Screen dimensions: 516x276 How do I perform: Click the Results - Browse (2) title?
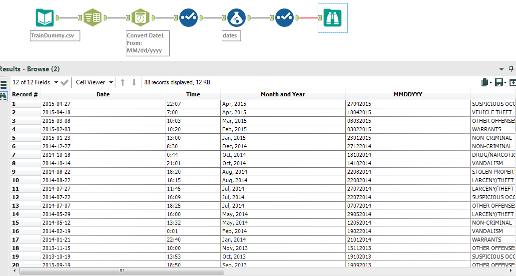pos(29,69)
